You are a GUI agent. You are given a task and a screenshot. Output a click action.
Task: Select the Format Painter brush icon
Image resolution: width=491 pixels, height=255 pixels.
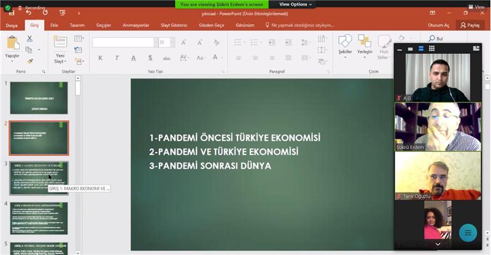coord(29,61)
